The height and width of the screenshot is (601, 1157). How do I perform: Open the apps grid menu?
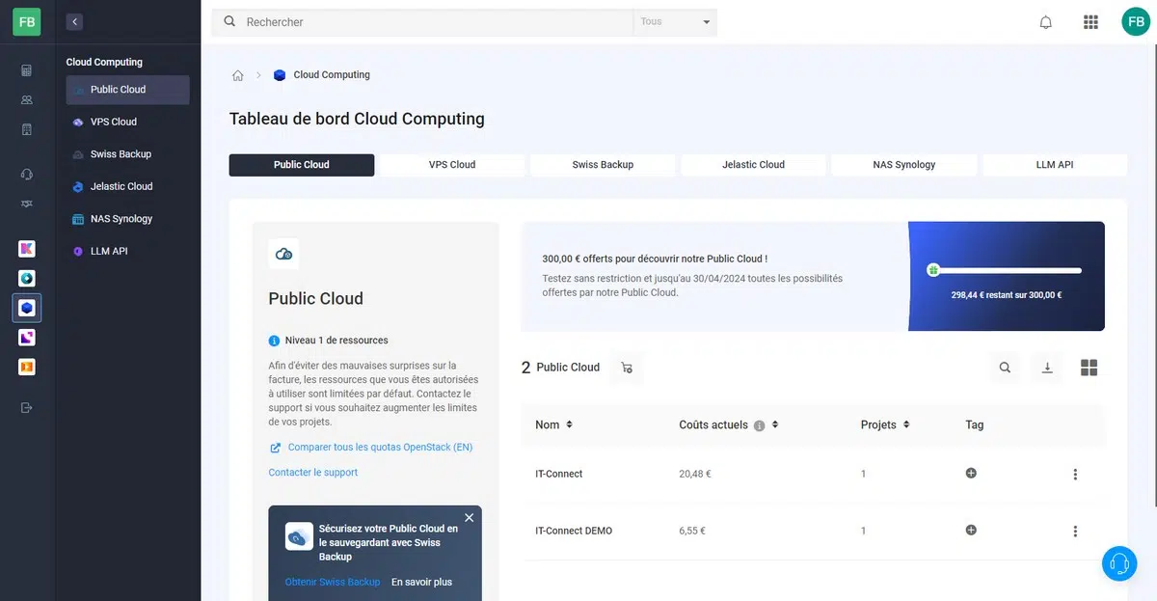click(x=1090, y=22)
